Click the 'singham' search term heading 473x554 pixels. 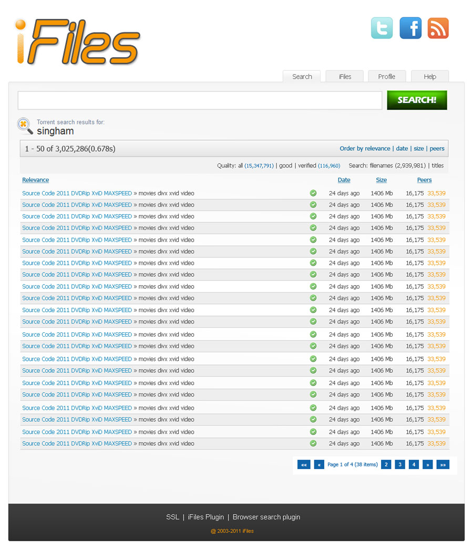tap(55, 131)
